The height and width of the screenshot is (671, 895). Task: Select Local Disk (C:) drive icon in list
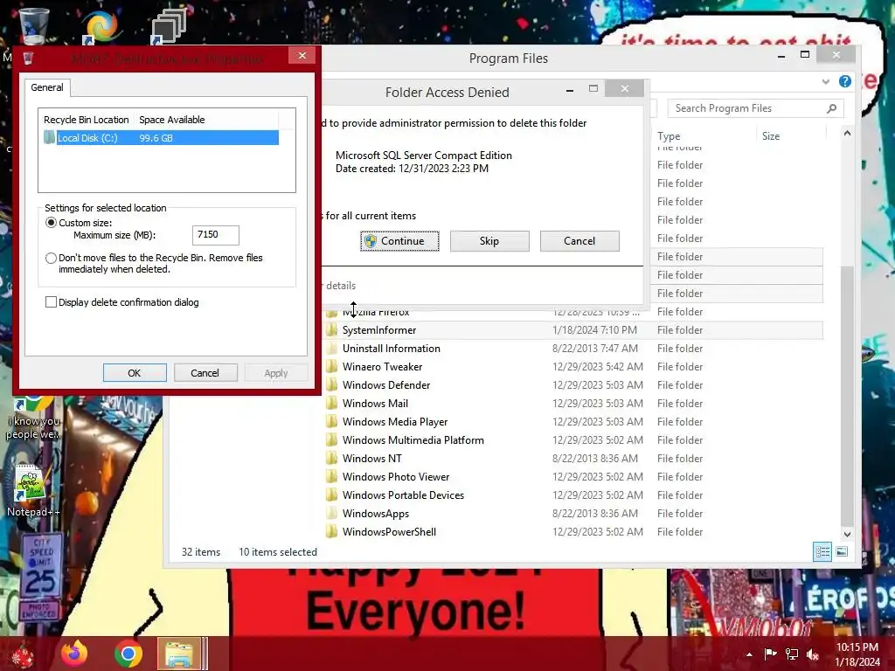[x=49, y=137]
